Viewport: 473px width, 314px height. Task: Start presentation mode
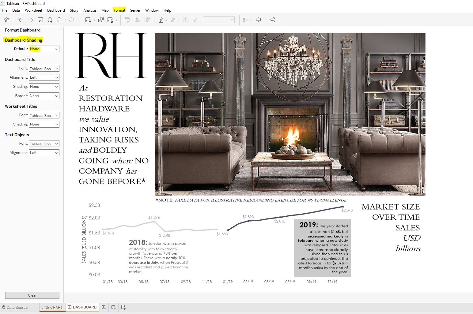[259, 20]
